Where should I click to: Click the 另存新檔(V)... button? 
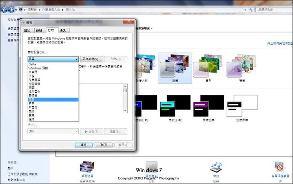click(92, 59)
